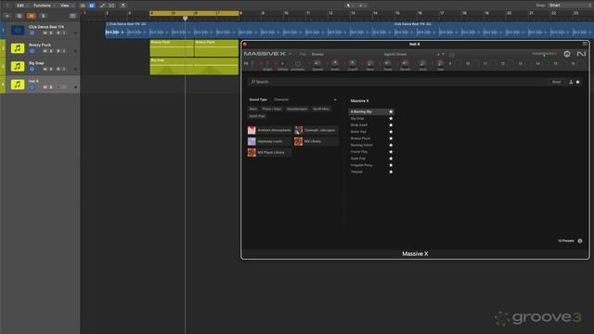Screen dimensions: 594x334
Task: Click the pencil automation toolbar icon
Action: [x=102, y=6]
